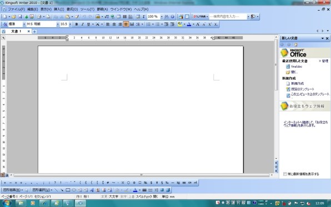Select the ellipse shape tool

(x=74, y=190)
